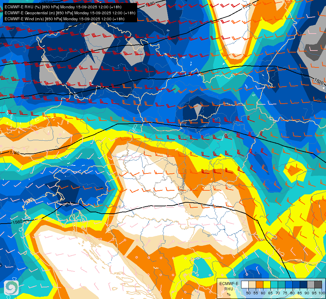Click the 1540 geopotential contour label
326x299 pixels.
(x=15, y=153)
